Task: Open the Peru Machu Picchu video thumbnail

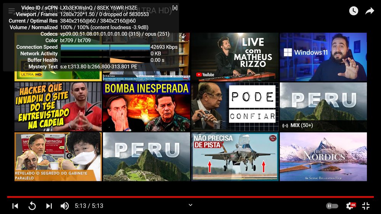Action: coord(146,157)
